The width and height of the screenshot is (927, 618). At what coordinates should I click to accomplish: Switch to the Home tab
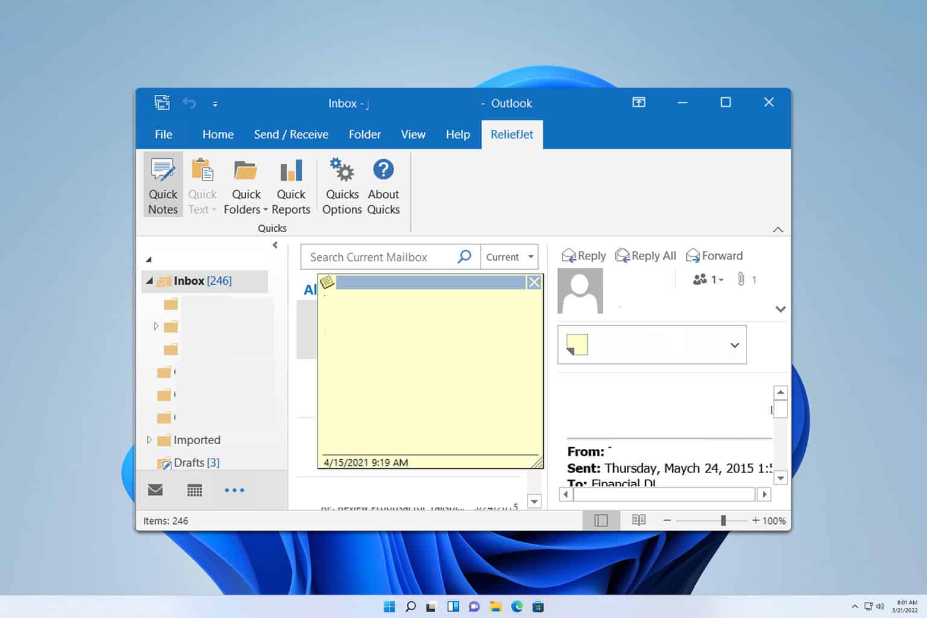[x=218, y=134]
